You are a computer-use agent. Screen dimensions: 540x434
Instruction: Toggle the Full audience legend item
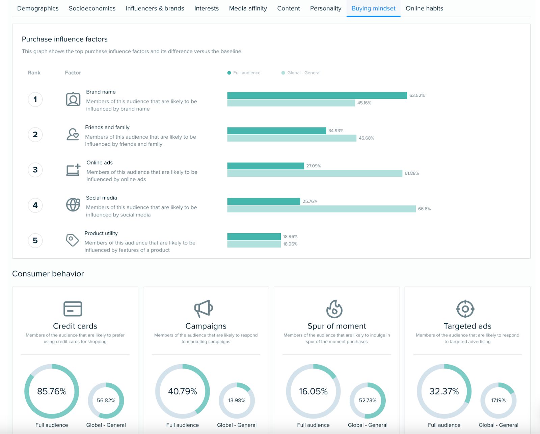click(x=244, y=73)
